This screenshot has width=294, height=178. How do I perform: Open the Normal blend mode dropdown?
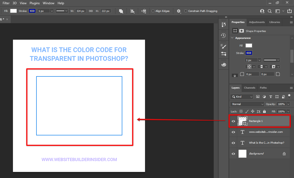(247, 104)
